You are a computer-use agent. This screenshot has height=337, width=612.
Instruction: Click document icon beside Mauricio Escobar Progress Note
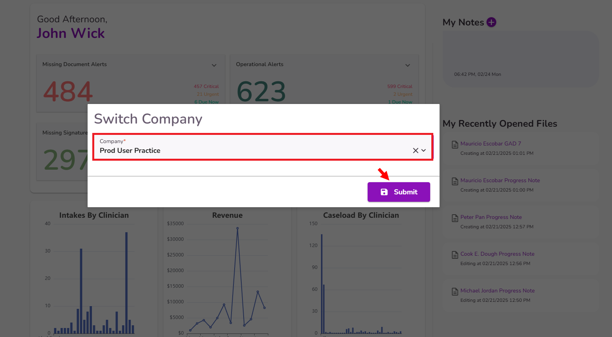(x=455, y=181)
